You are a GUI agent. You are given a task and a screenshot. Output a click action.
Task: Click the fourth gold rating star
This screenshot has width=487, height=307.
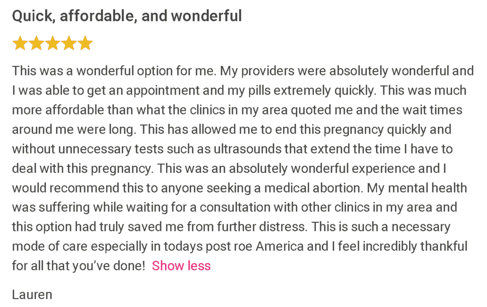pos(68,43)
